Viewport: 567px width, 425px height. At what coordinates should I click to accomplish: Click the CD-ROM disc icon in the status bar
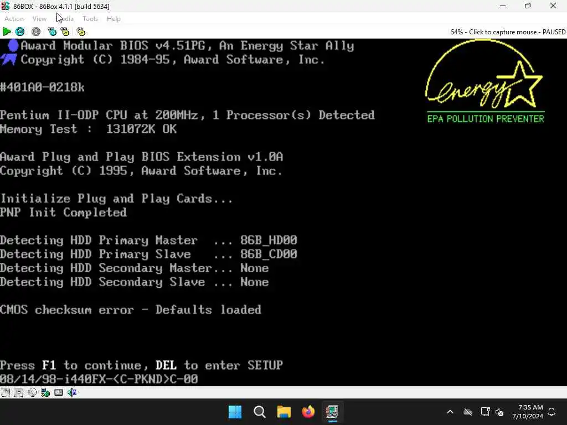(x=32, y=392)
